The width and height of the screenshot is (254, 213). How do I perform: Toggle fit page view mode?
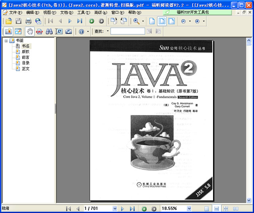[162, 21]
